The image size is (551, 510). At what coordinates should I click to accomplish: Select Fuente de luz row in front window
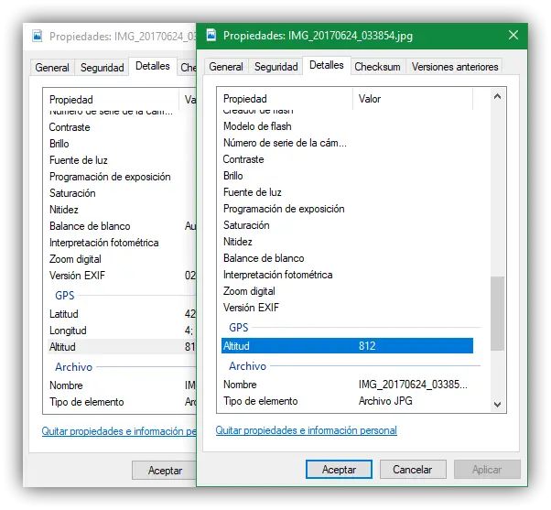pos(347,192)
